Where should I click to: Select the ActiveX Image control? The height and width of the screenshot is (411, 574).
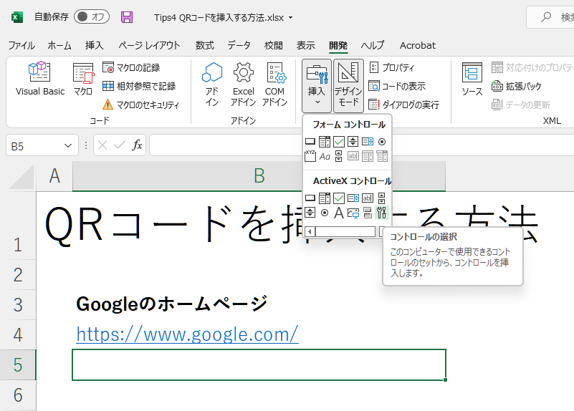[353, 213]
